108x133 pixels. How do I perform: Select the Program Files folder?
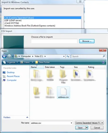(63, 76)
